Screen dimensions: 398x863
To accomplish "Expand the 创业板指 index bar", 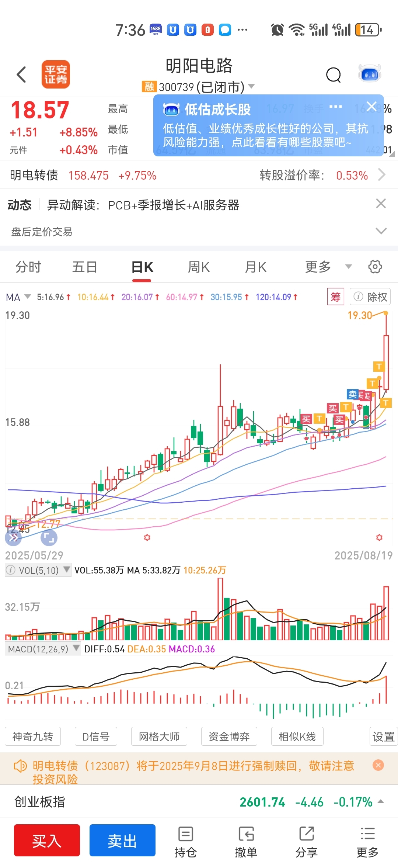I will [381, 801].
